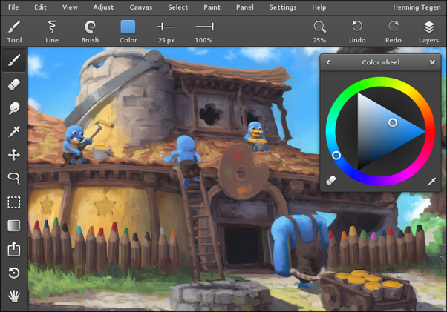The width and height of the screenshot is (447, 312).
Task: Open the File menu
Action: click(x=13, y=7)
